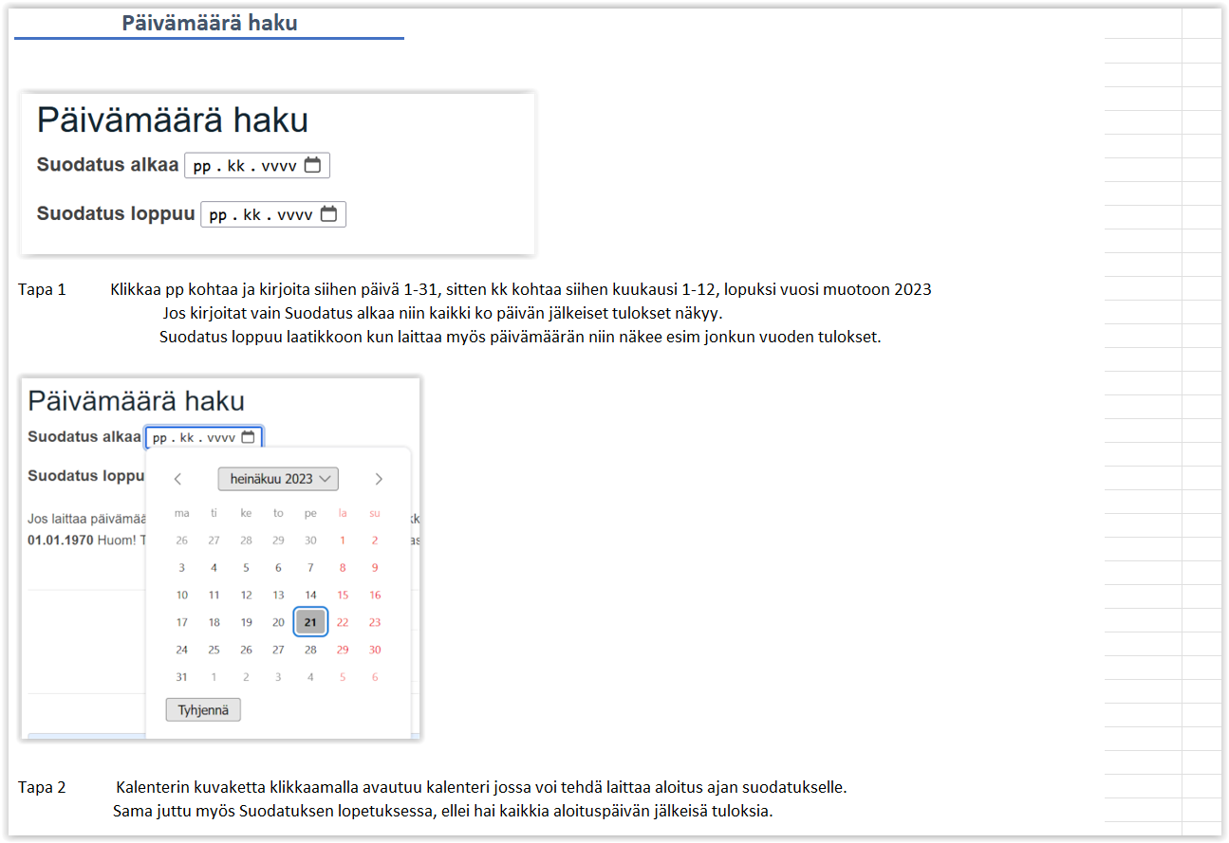Select red Saturday 15 in calendar
This screenshot has width=1229, height=843.
tap(343, 596)
